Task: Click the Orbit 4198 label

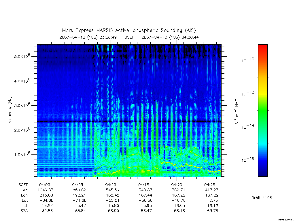Action: tap(262, 198)
